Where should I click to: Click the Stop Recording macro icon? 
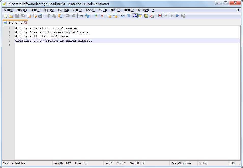(x=166, y=16)
